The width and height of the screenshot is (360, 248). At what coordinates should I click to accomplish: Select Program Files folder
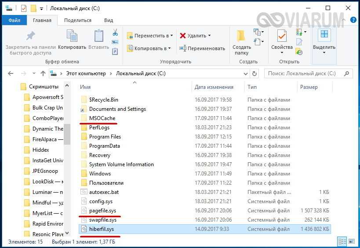pyautogui.click(x=105, y=137)
